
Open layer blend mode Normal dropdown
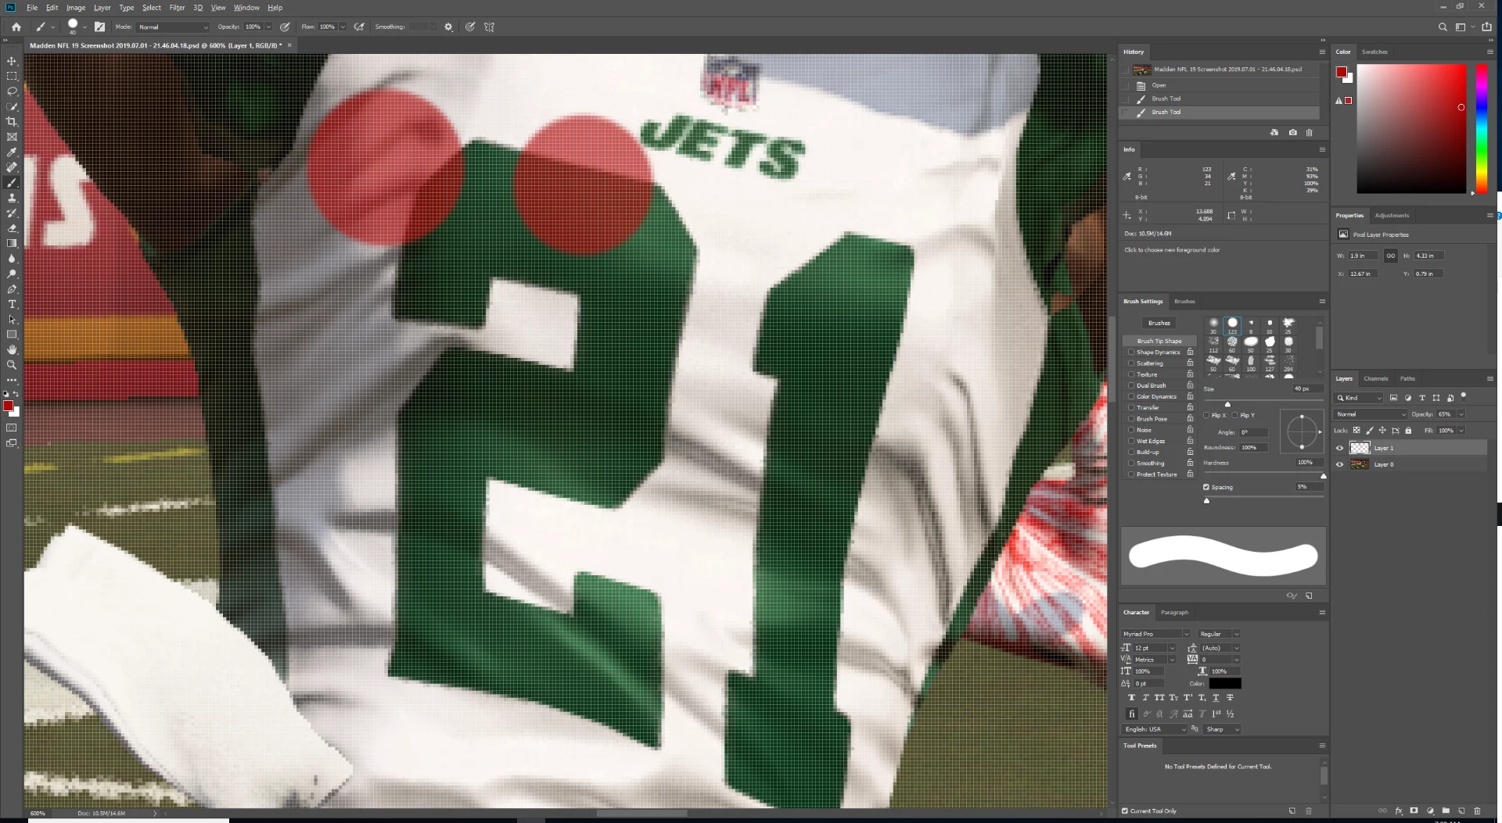1371,414
